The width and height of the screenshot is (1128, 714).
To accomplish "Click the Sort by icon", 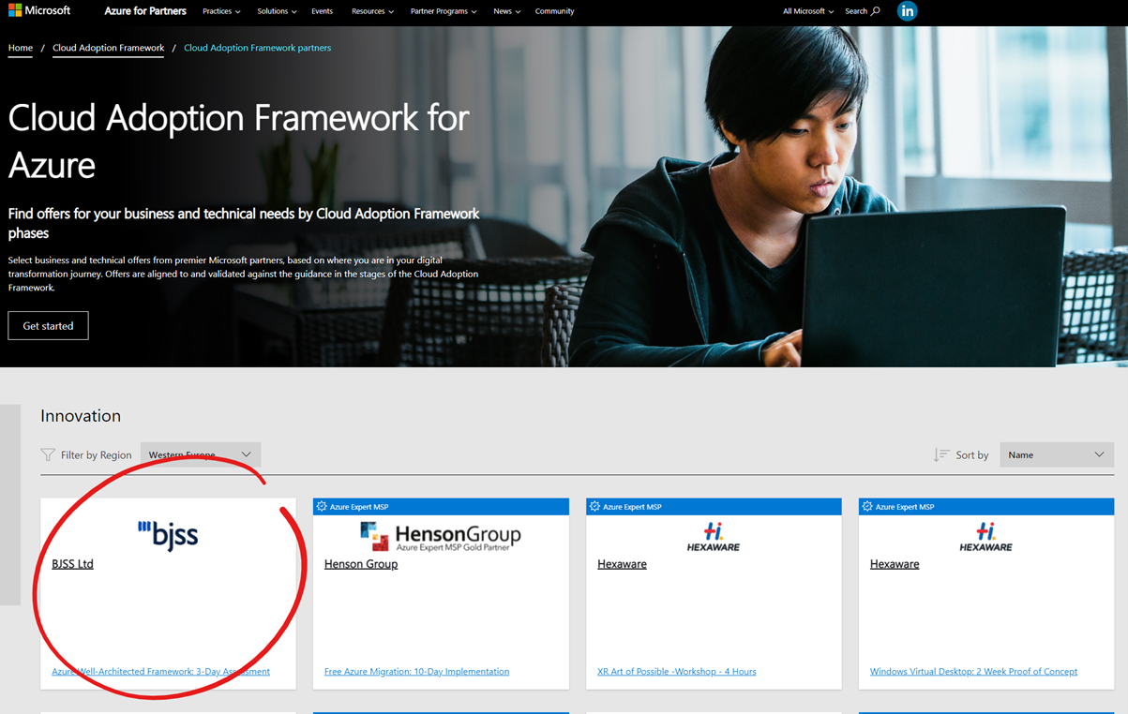I will tap(941, 454).
